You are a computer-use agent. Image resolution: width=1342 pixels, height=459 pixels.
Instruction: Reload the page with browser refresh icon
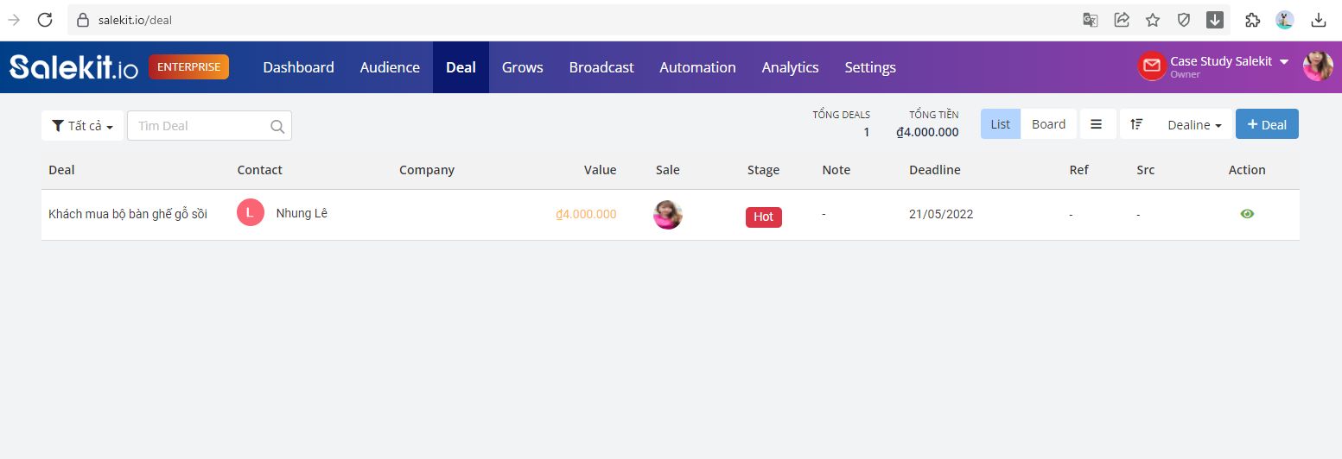coord(46,20)
